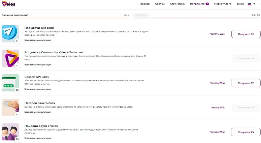The height and width of the screenshot is (143, 261).
Task: Open the Вики menu item
Action: point(240,4)
